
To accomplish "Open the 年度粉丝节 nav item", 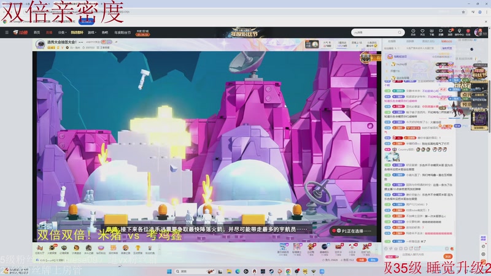I will coord(122,33).
